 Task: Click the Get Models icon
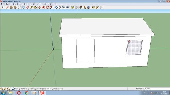coord(93,7)
